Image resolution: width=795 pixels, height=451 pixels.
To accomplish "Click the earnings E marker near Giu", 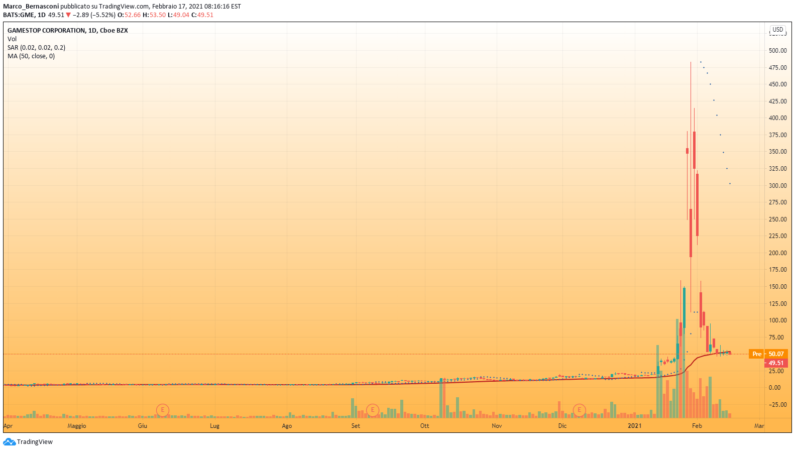I will tap(162, 410).
